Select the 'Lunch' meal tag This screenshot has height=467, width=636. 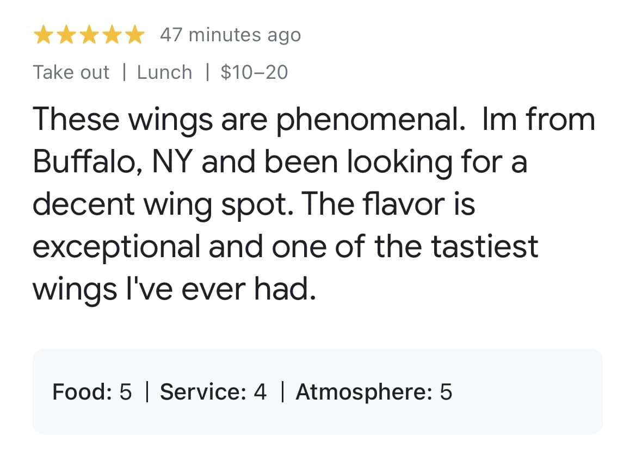point(164,72)
